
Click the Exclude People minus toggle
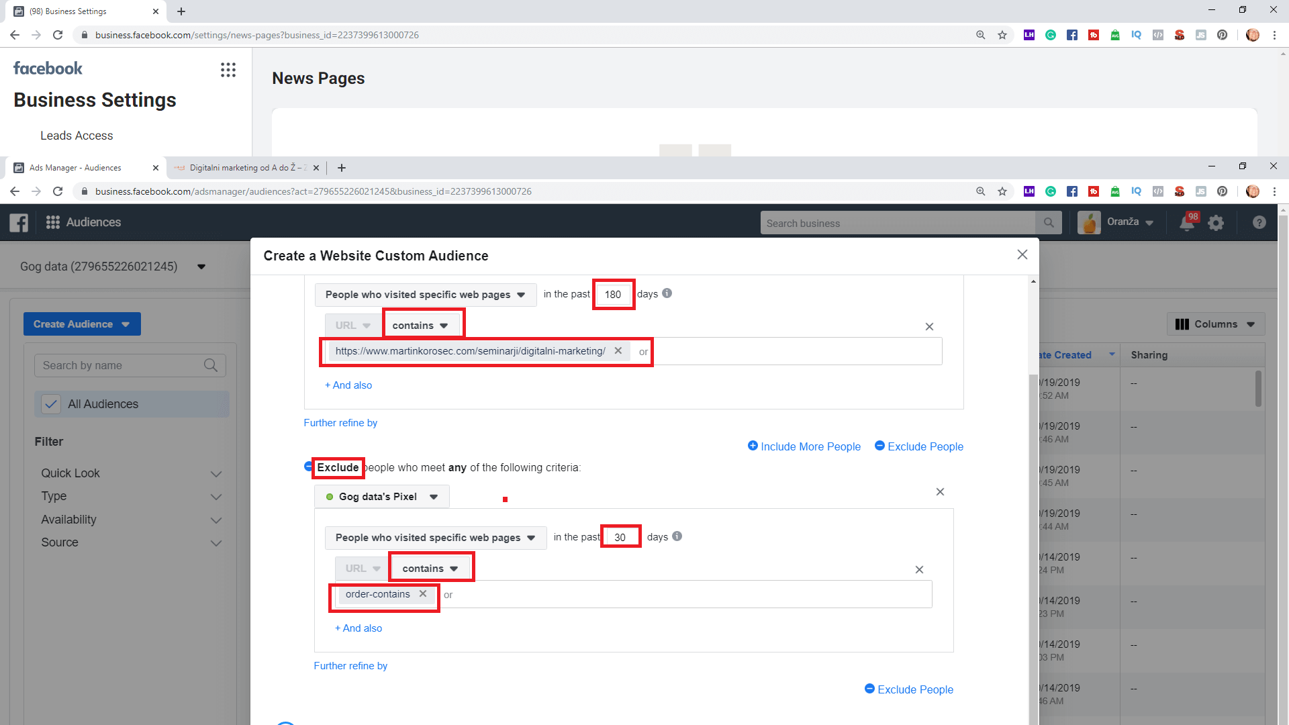[x=879, y=446]
